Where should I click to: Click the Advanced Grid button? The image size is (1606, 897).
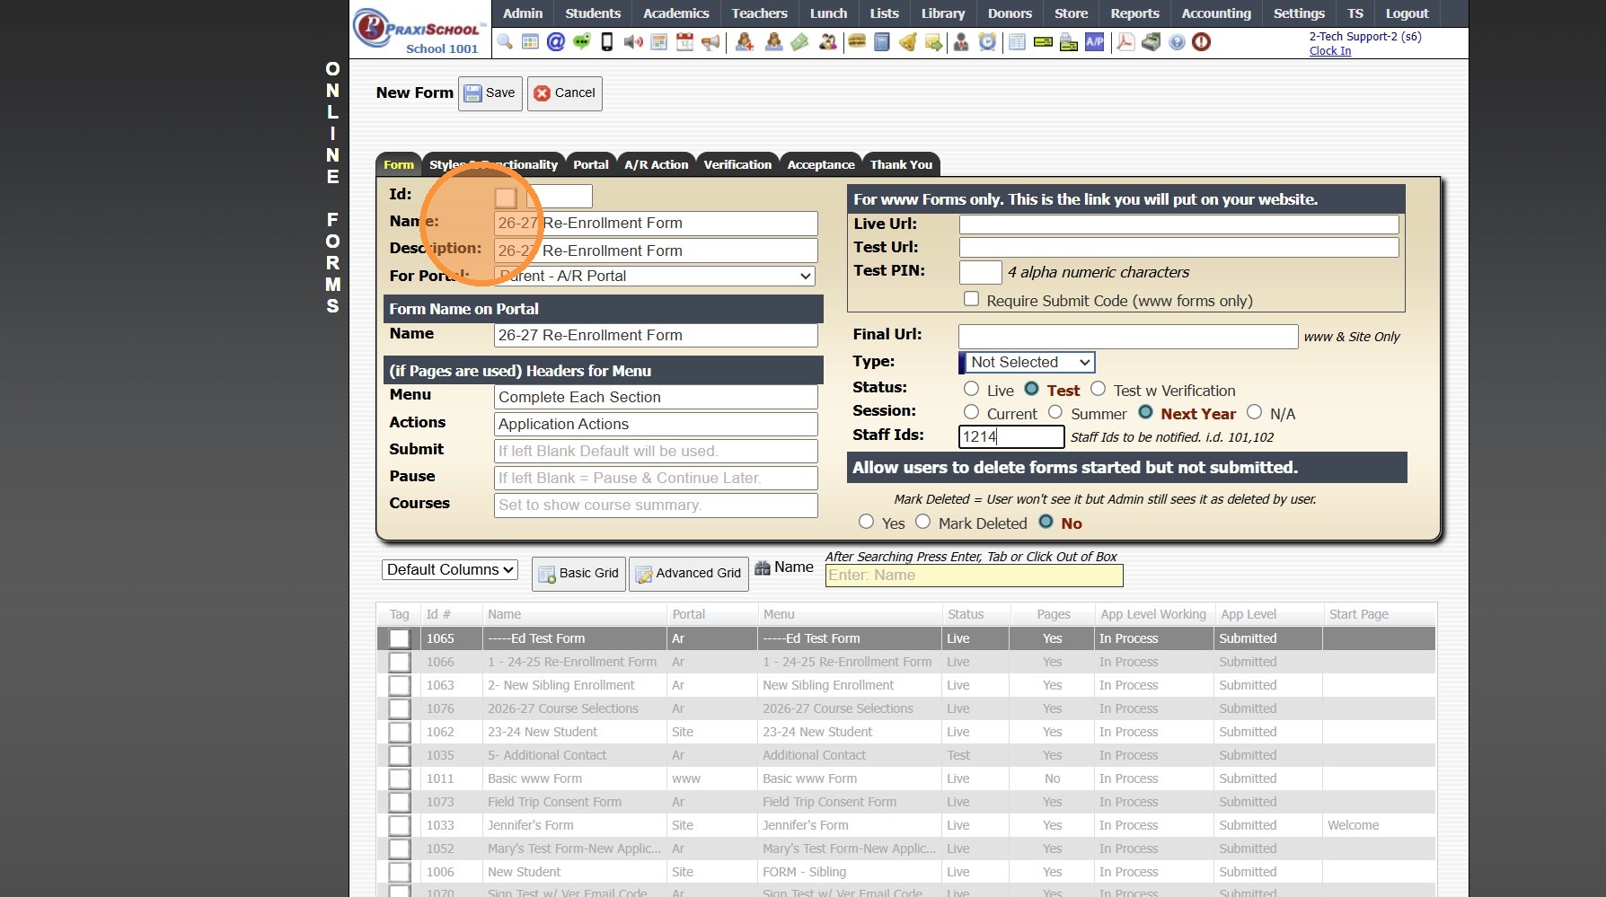tap(690, 574)
